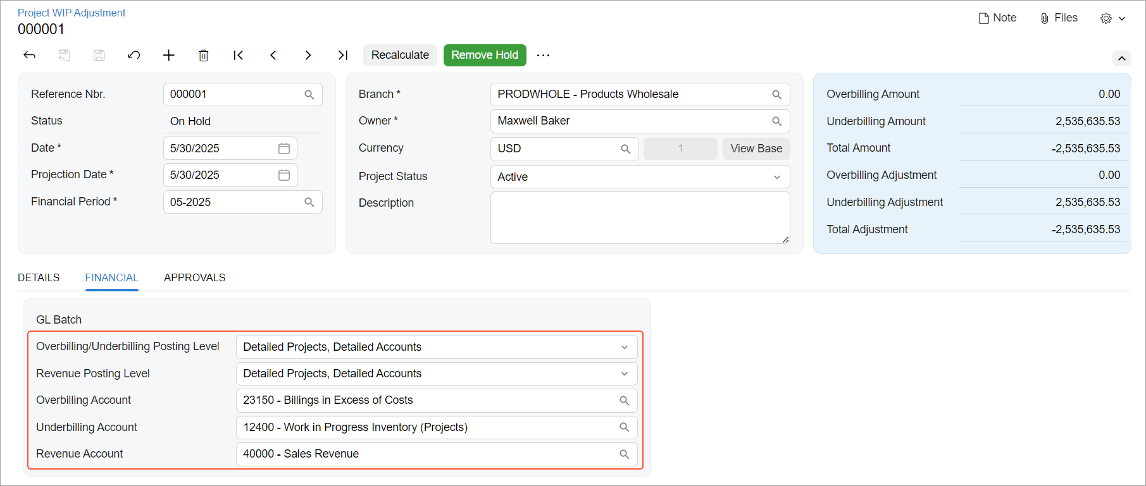Click into the Description text box
This screenshot has width=1146, height=486.
639,217
